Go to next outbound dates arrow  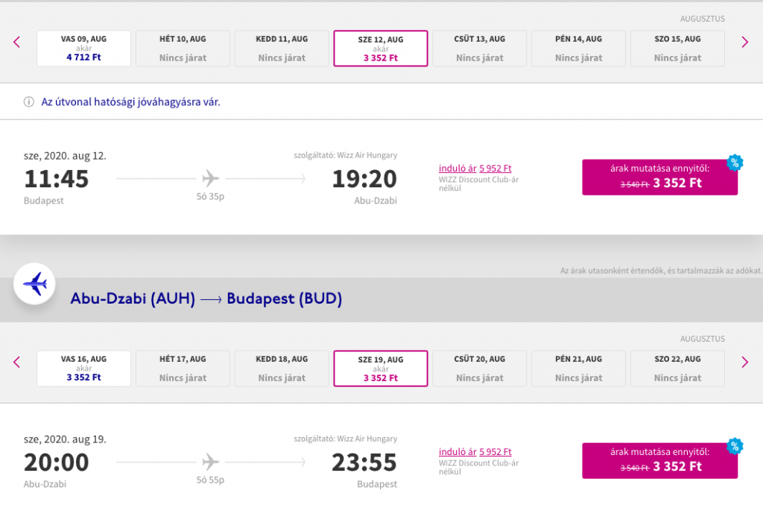click(x=744, y=42)
